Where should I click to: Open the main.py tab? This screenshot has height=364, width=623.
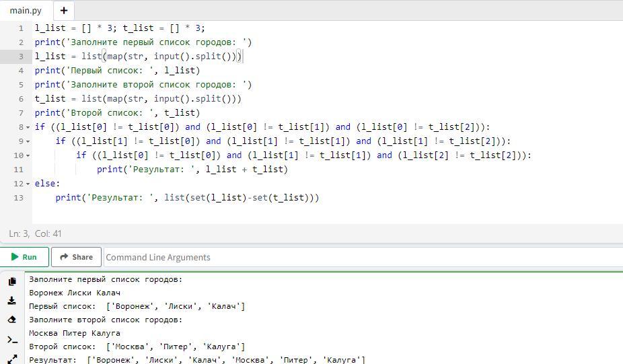click(x=26, y=10)
